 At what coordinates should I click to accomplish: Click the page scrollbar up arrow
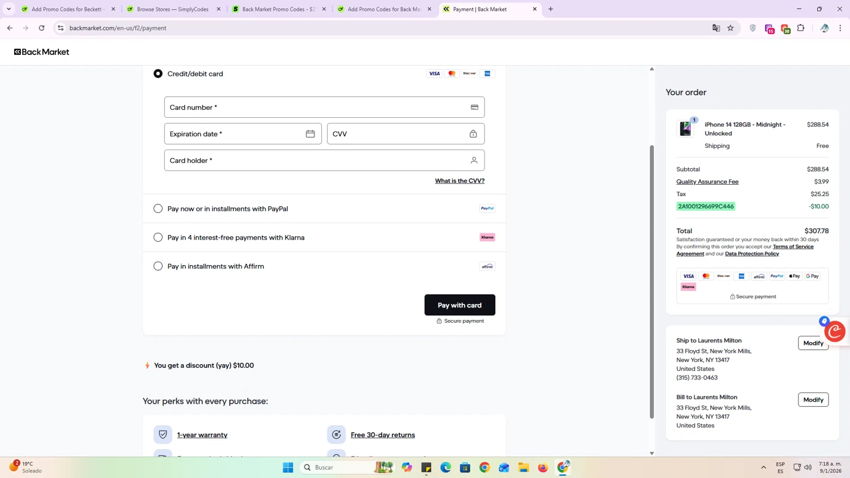[652, 69]
